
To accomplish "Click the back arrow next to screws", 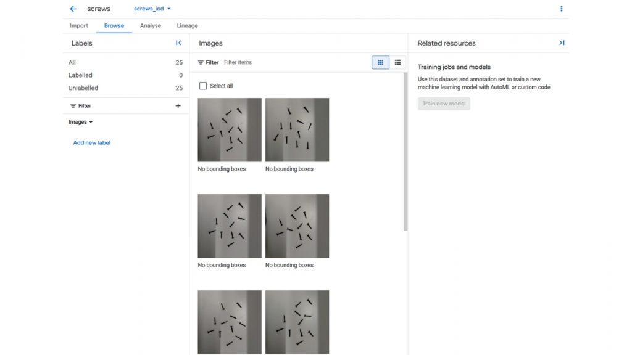I will point(73,9).
